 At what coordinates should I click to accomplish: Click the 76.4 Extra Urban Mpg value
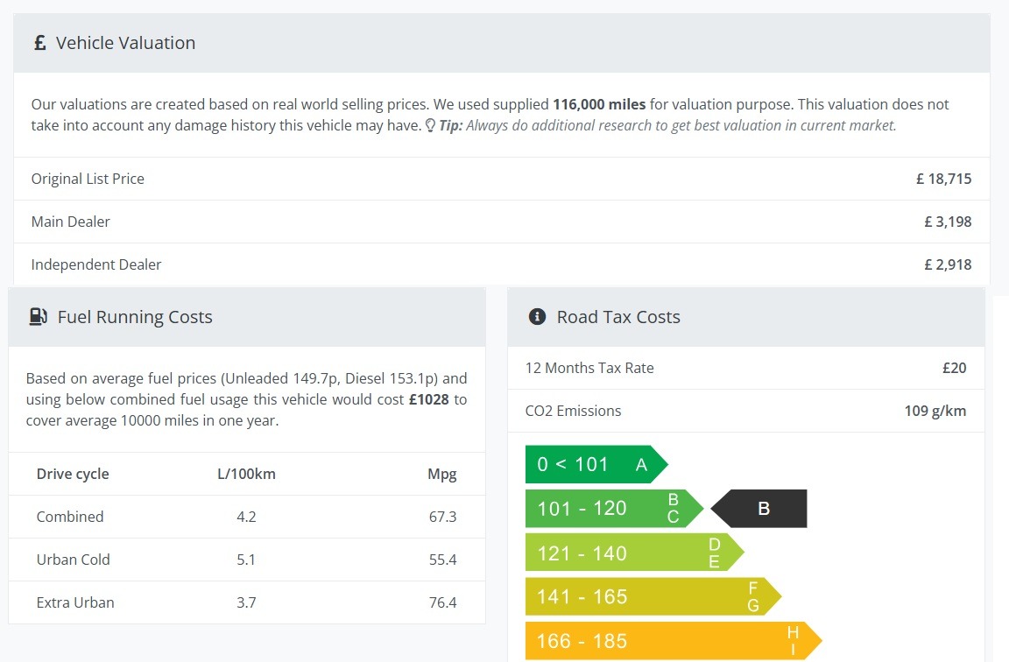point(442,602)
